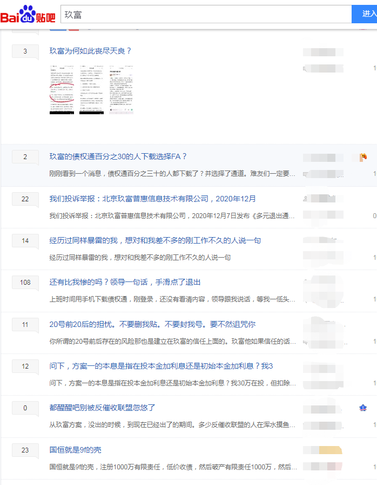Viewport: 377px width, 485px height.
Task: Open thread 还有比我惨的吗？领导一句话
Action: click(125, 282)
